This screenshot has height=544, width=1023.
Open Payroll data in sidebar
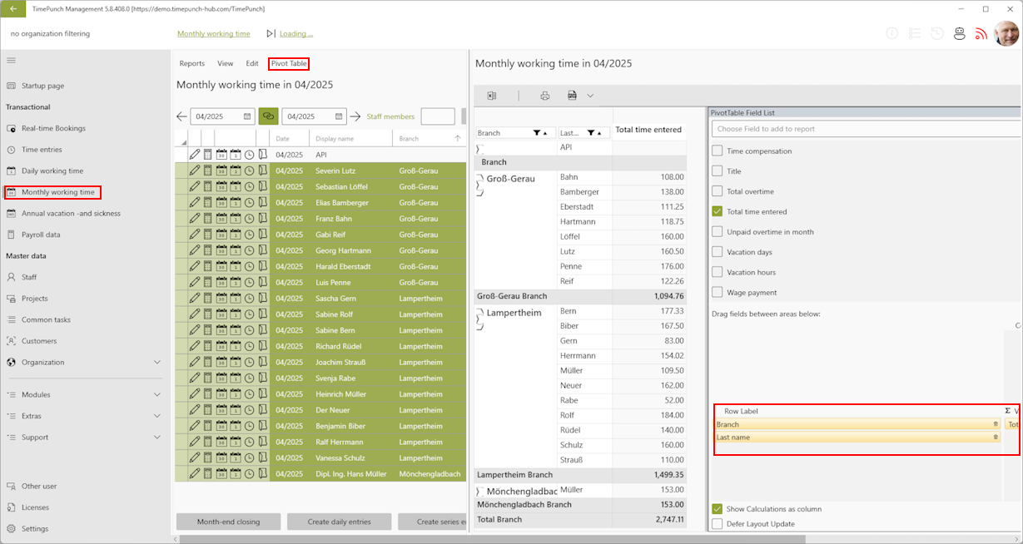pyautogui.click(x=41, y=235)
